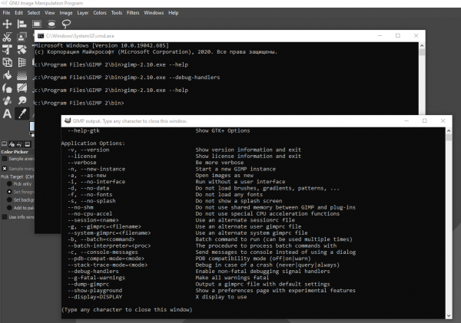
Task: Minimize the GIMP output window
Action: coord(406,120)
